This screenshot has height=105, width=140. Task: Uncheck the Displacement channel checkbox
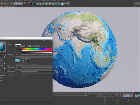coord(5,76)
